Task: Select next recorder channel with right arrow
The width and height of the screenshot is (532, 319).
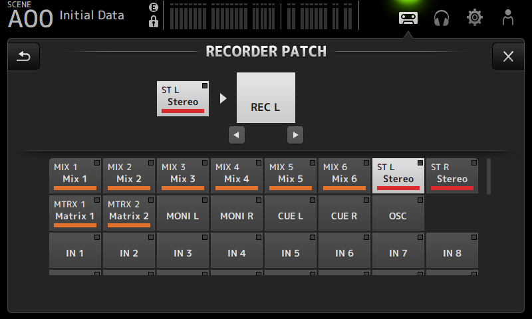Action: pos(295,135)
